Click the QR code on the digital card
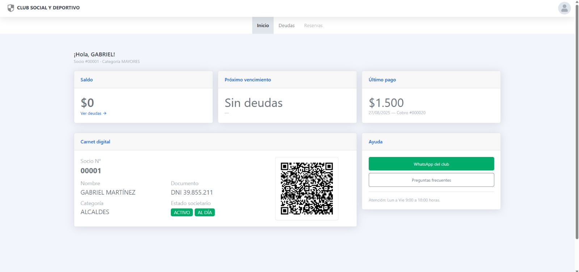This screenshot has width=579, height=272. tap(307, 188)
